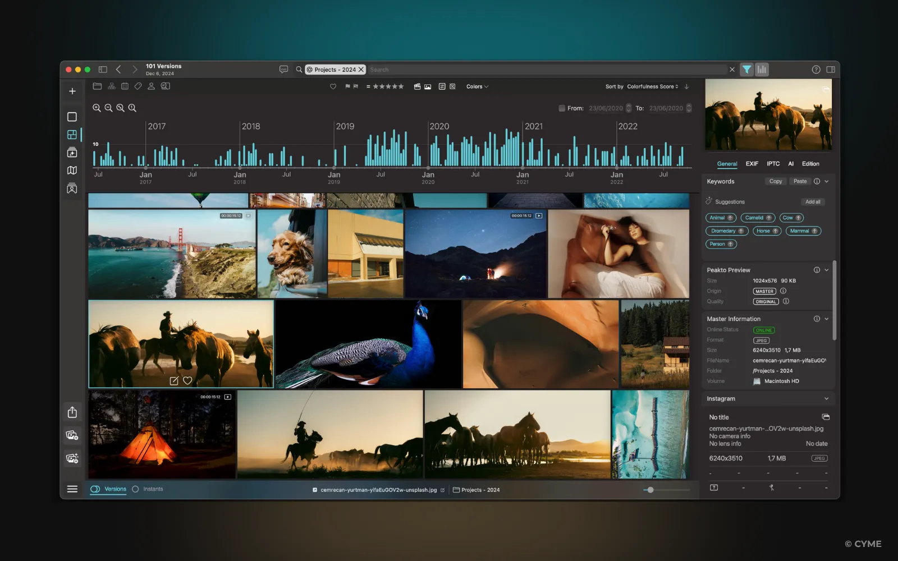Copy the keywords
This screenshot has height=561, width=898.
pos(776,181)
